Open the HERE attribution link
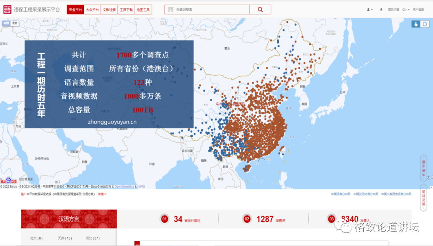This screenshot has width=433, height=246. point(141,187)
